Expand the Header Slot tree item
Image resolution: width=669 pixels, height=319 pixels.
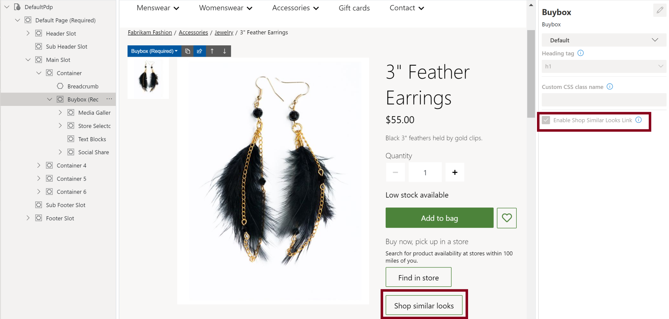pyautogui.click(x=28, y=33)
